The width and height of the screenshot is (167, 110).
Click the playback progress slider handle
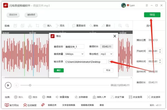[30, 85]
